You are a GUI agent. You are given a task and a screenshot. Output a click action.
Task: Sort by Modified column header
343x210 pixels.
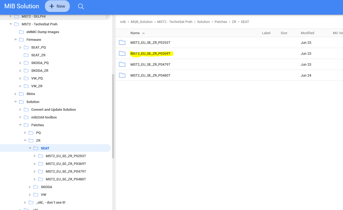click(x=307, y=33)
